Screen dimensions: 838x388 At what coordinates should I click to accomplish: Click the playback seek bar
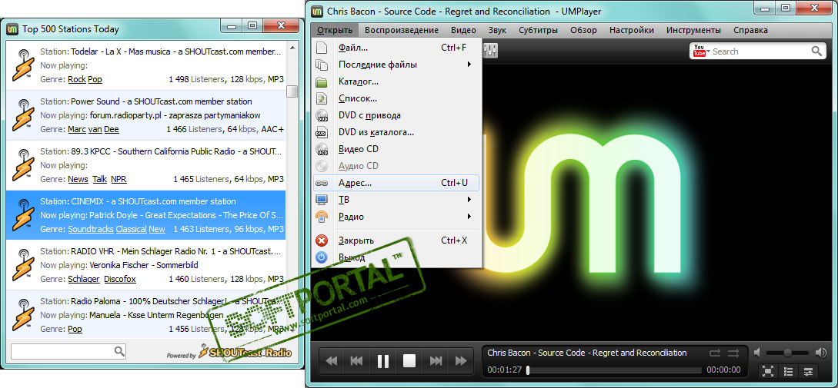(x=613, y=370)
